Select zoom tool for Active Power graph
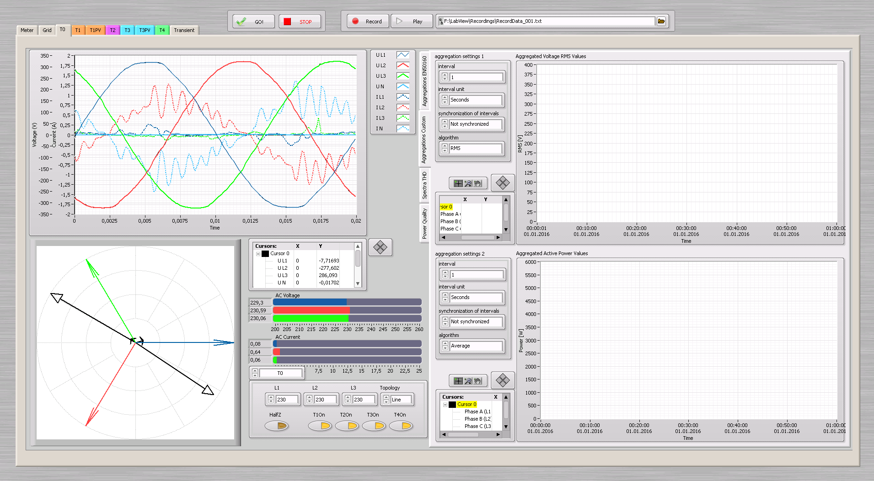 pyautogui.click(x=468, y=381)
